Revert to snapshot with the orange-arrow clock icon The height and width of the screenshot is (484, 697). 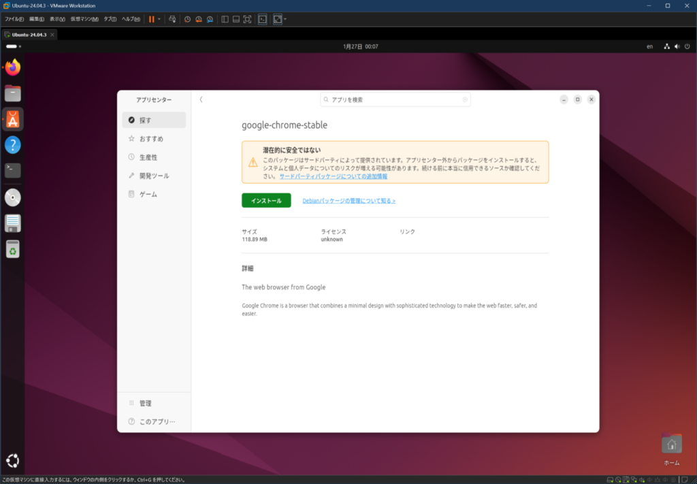click(x=199, y=19)
